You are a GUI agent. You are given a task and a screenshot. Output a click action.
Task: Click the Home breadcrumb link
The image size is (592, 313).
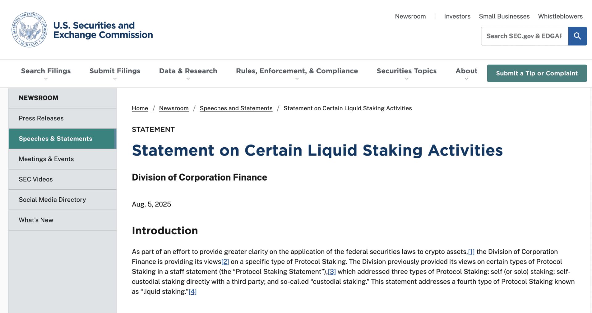click(140, 108)
